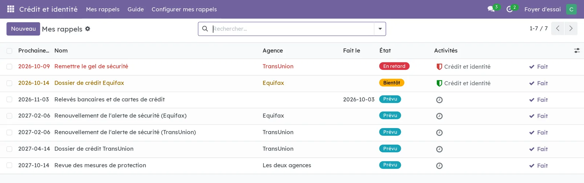This screenshot has width=584, height=183.
Task: Click the Activités column header
Action: click(446, 51)
